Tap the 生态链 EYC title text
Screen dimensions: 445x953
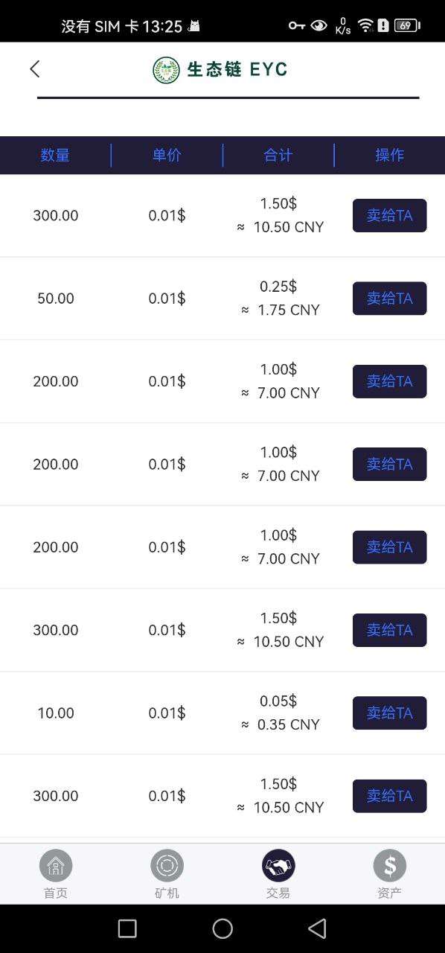[x=237, y=70]
